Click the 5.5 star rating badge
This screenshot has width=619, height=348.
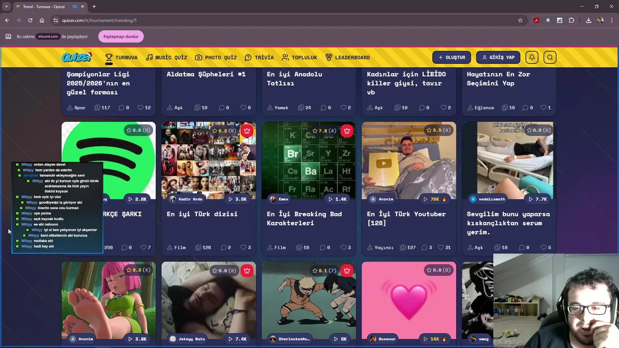[438, 130]
